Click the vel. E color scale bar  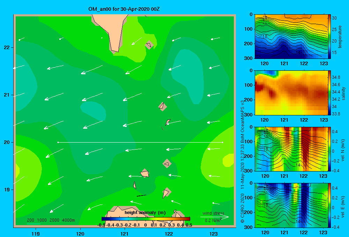pyautogui.click(x=329, y=205)
